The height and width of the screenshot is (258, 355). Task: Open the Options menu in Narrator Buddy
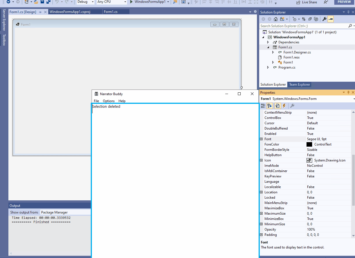point(109,101)
